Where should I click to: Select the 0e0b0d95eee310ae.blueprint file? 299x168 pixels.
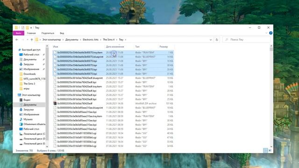pyautogui.click(x=80, y=108)
